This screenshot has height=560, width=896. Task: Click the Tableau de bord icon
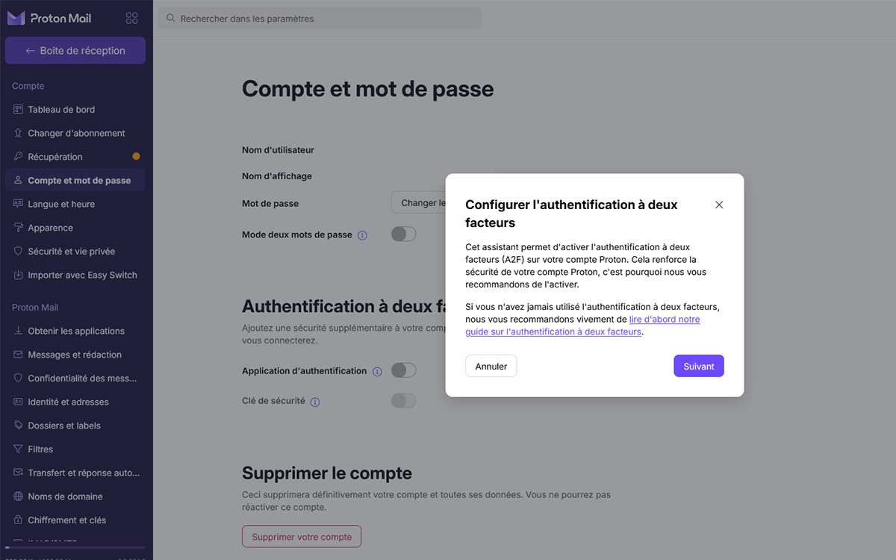coord(19,109)
